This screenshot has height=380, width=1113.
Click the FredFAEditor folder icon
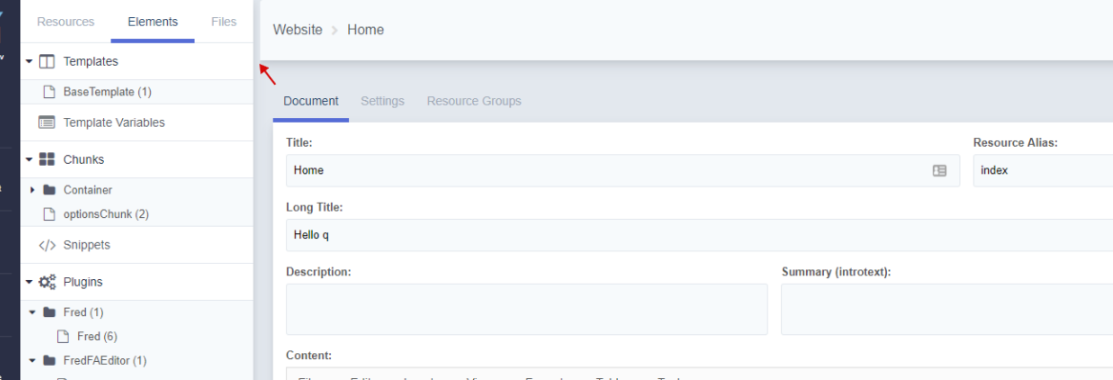pos(49,360)
